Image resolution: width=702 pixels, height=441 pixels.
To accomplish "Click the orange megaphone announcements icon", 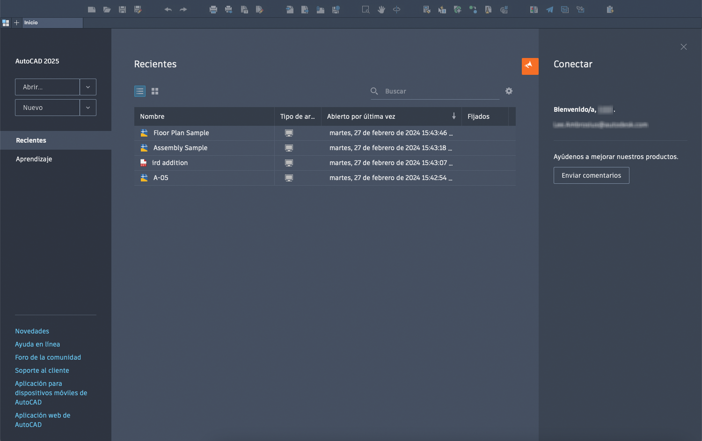I will [530, 66].
